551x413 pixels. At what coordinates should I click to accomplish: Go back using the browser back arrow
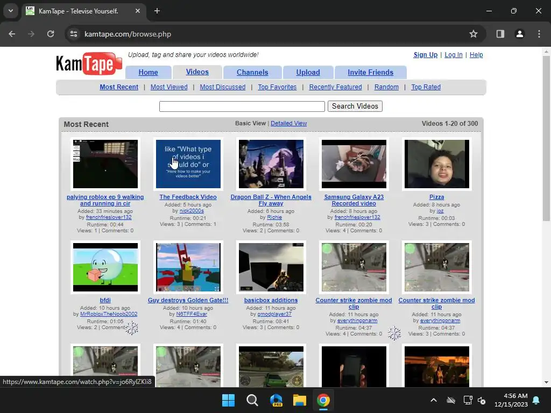point(12,34)
